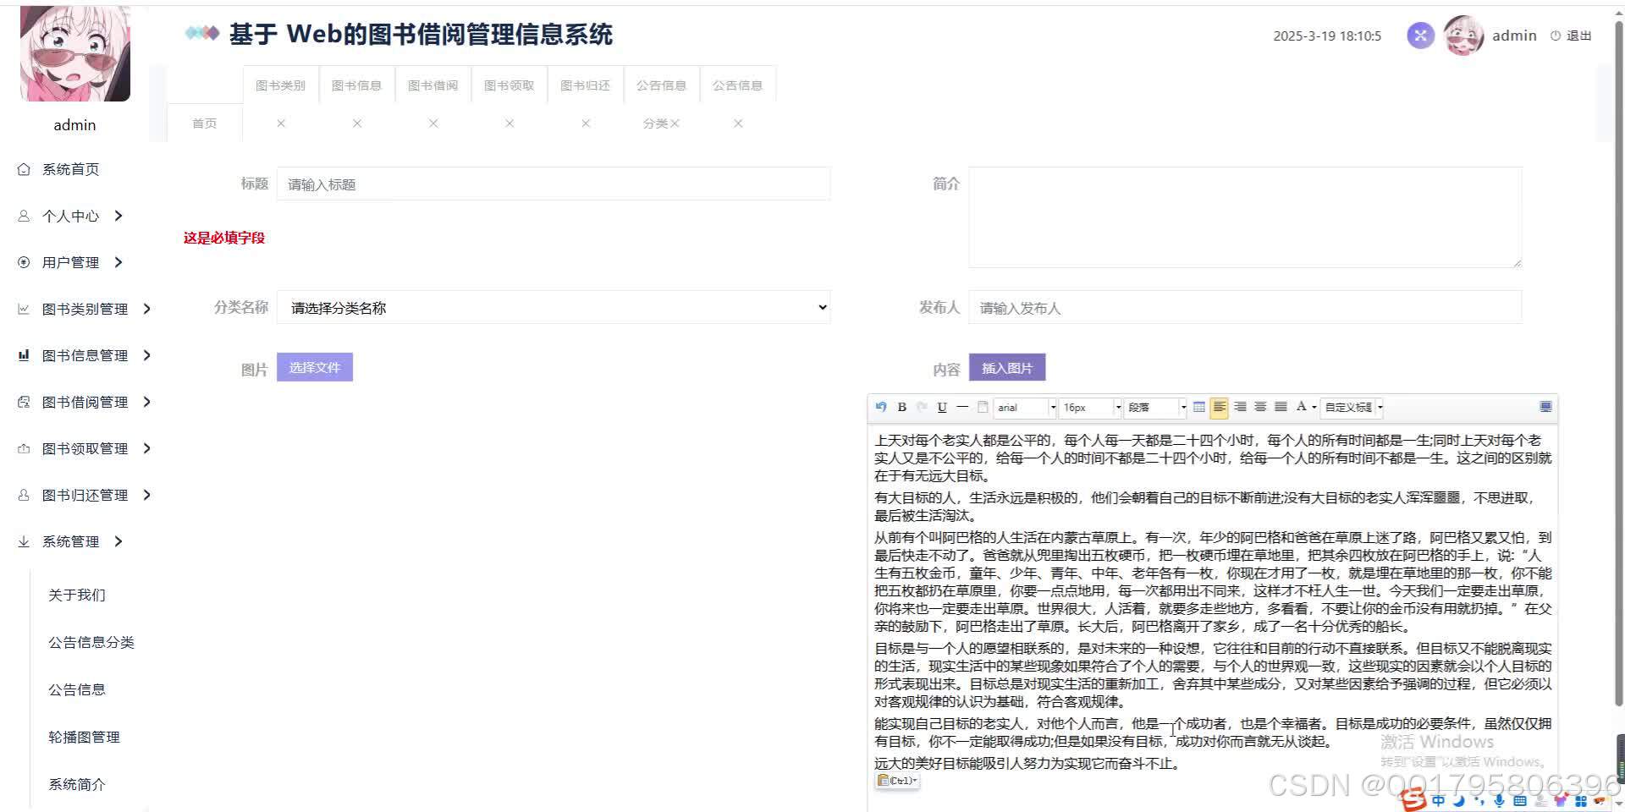Expand the 用户管理 sidebar section
This screenshot has width=1625, height=812.
69,262
